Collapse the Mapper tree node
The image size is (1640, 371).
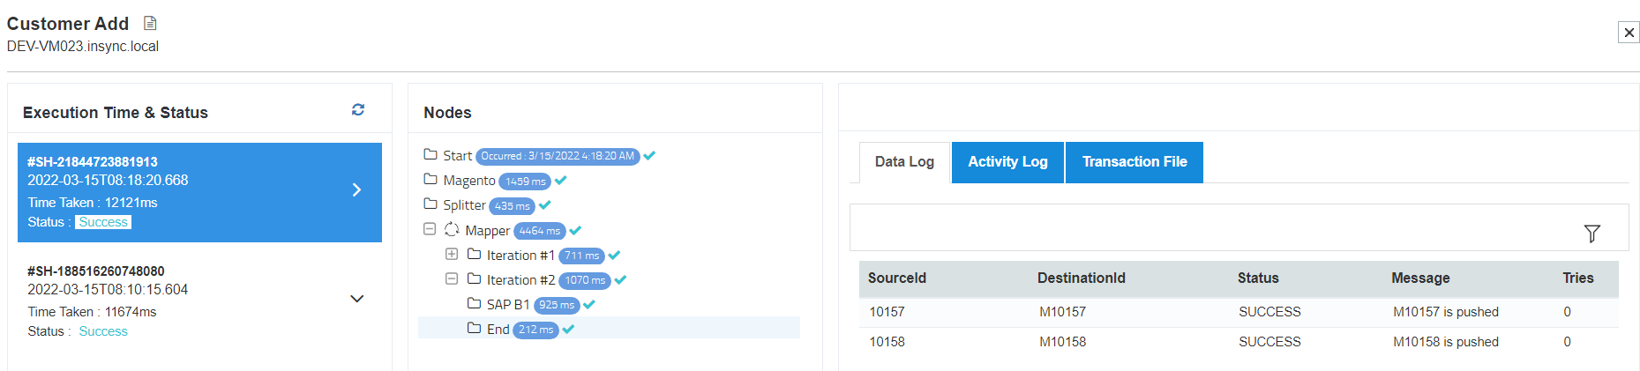click(x=430, y=229)
